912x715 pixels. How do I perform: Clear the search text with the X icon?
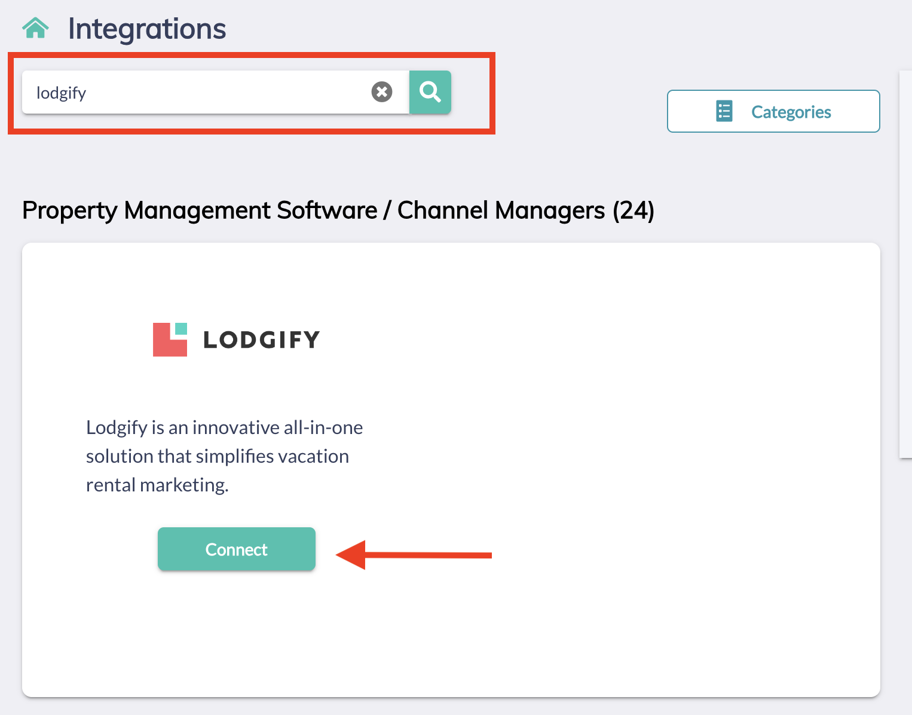[382, 92]
